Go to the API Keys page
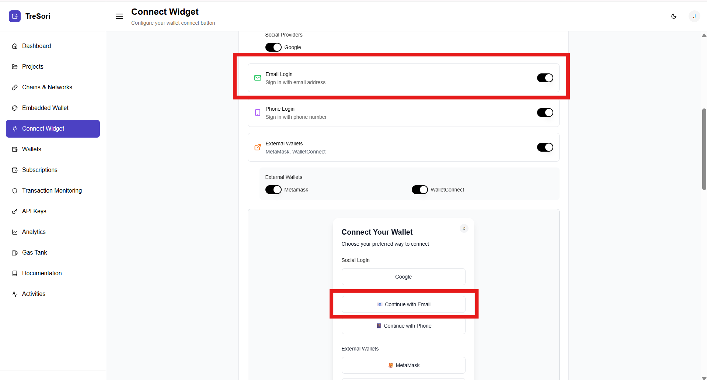Screen dimensions: 707x380 pos(34,211)
